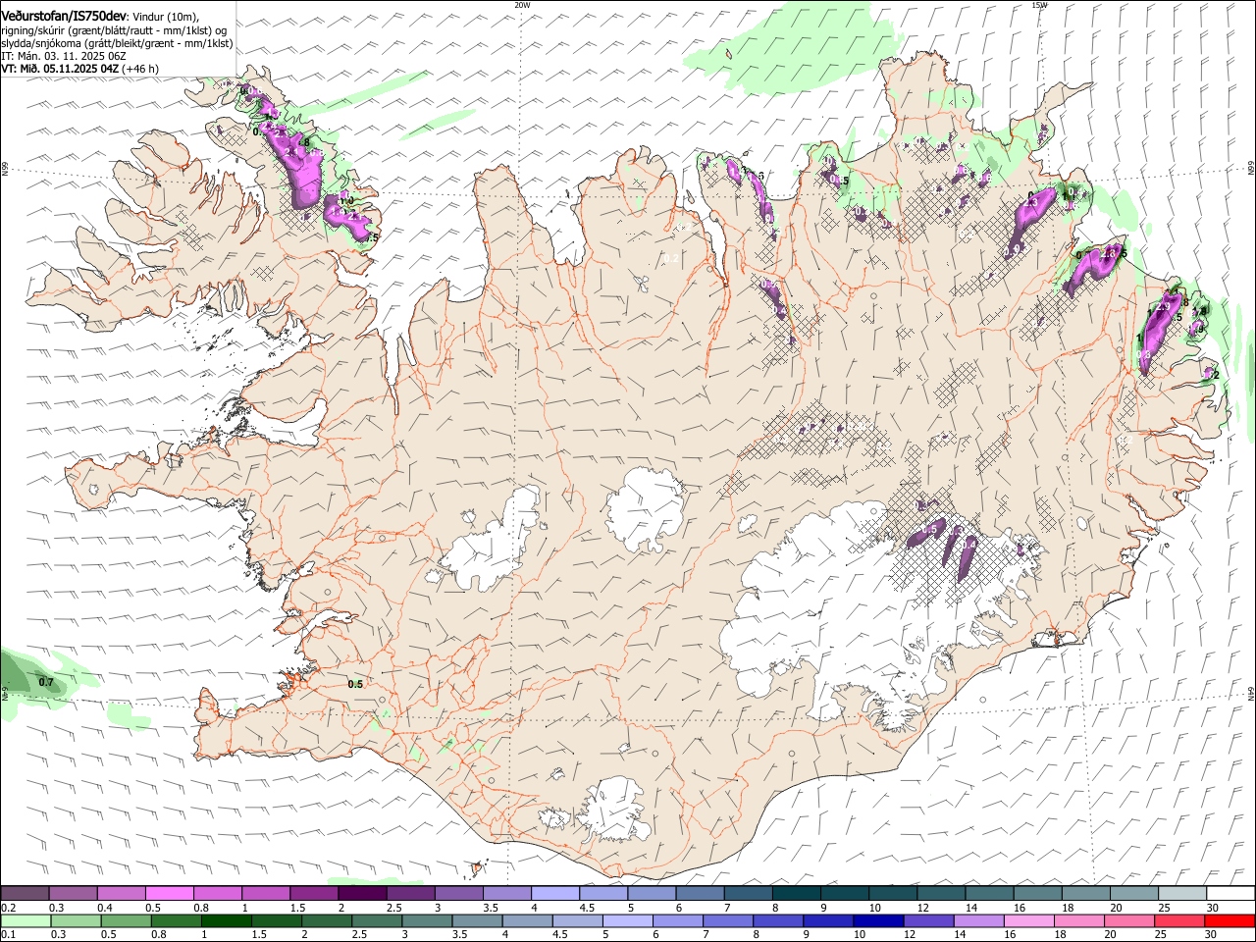Pick lower-row green swatch between 0.5 and 0.8
The width and height of the screenshot is (1256, 942).
[x=127, y=921]
